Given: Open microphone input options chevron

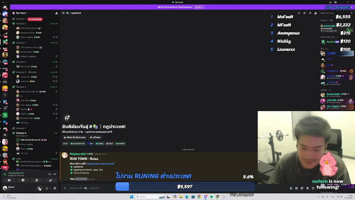Looking at the screenshot, I should click(42, 188).
